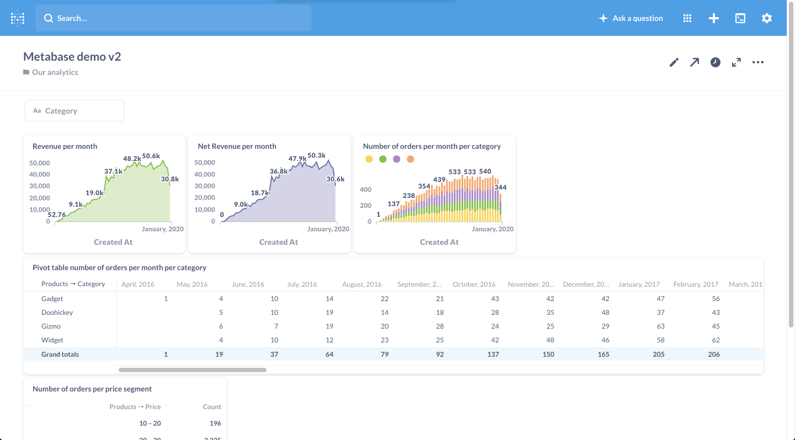Screen dimensions: 795x440
Task: Click the sort caret beside Products → Price
Action: tap(167, 406)
